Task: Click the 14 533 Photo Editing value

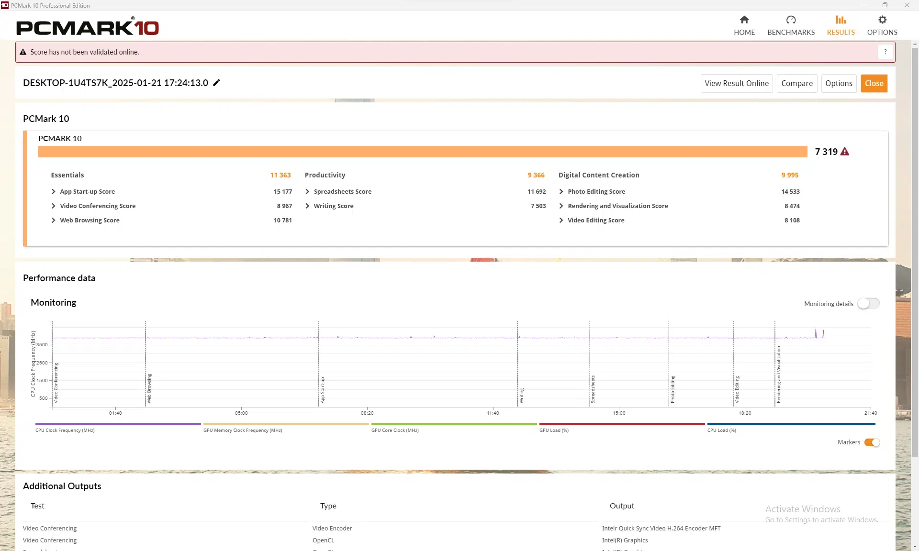Action: click(790, 191)
